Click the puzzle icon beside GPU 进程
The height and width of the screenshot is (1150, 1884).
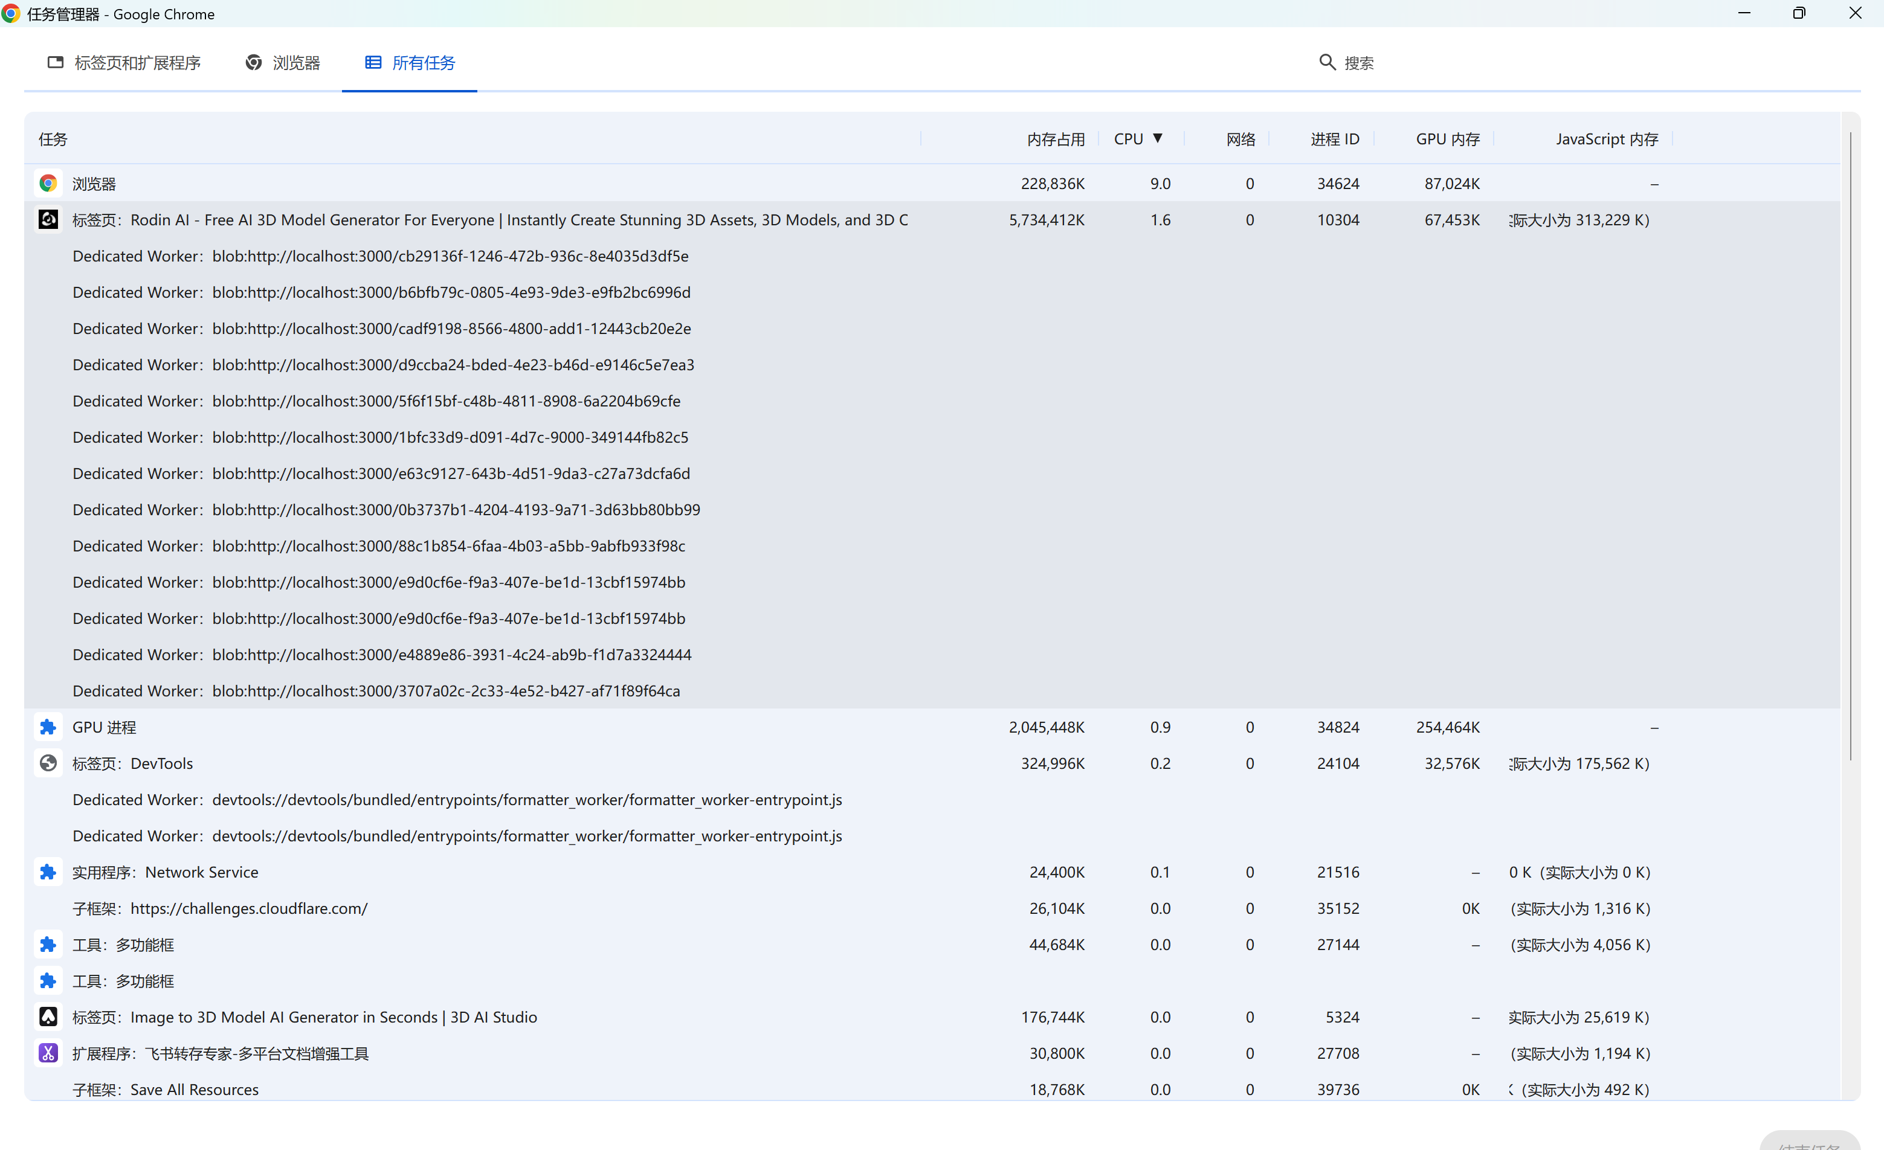pos(48,727)
